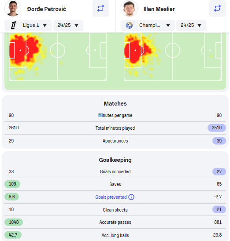Expand Petrović's 24/25 season dropdown

[x=68, y=26]
